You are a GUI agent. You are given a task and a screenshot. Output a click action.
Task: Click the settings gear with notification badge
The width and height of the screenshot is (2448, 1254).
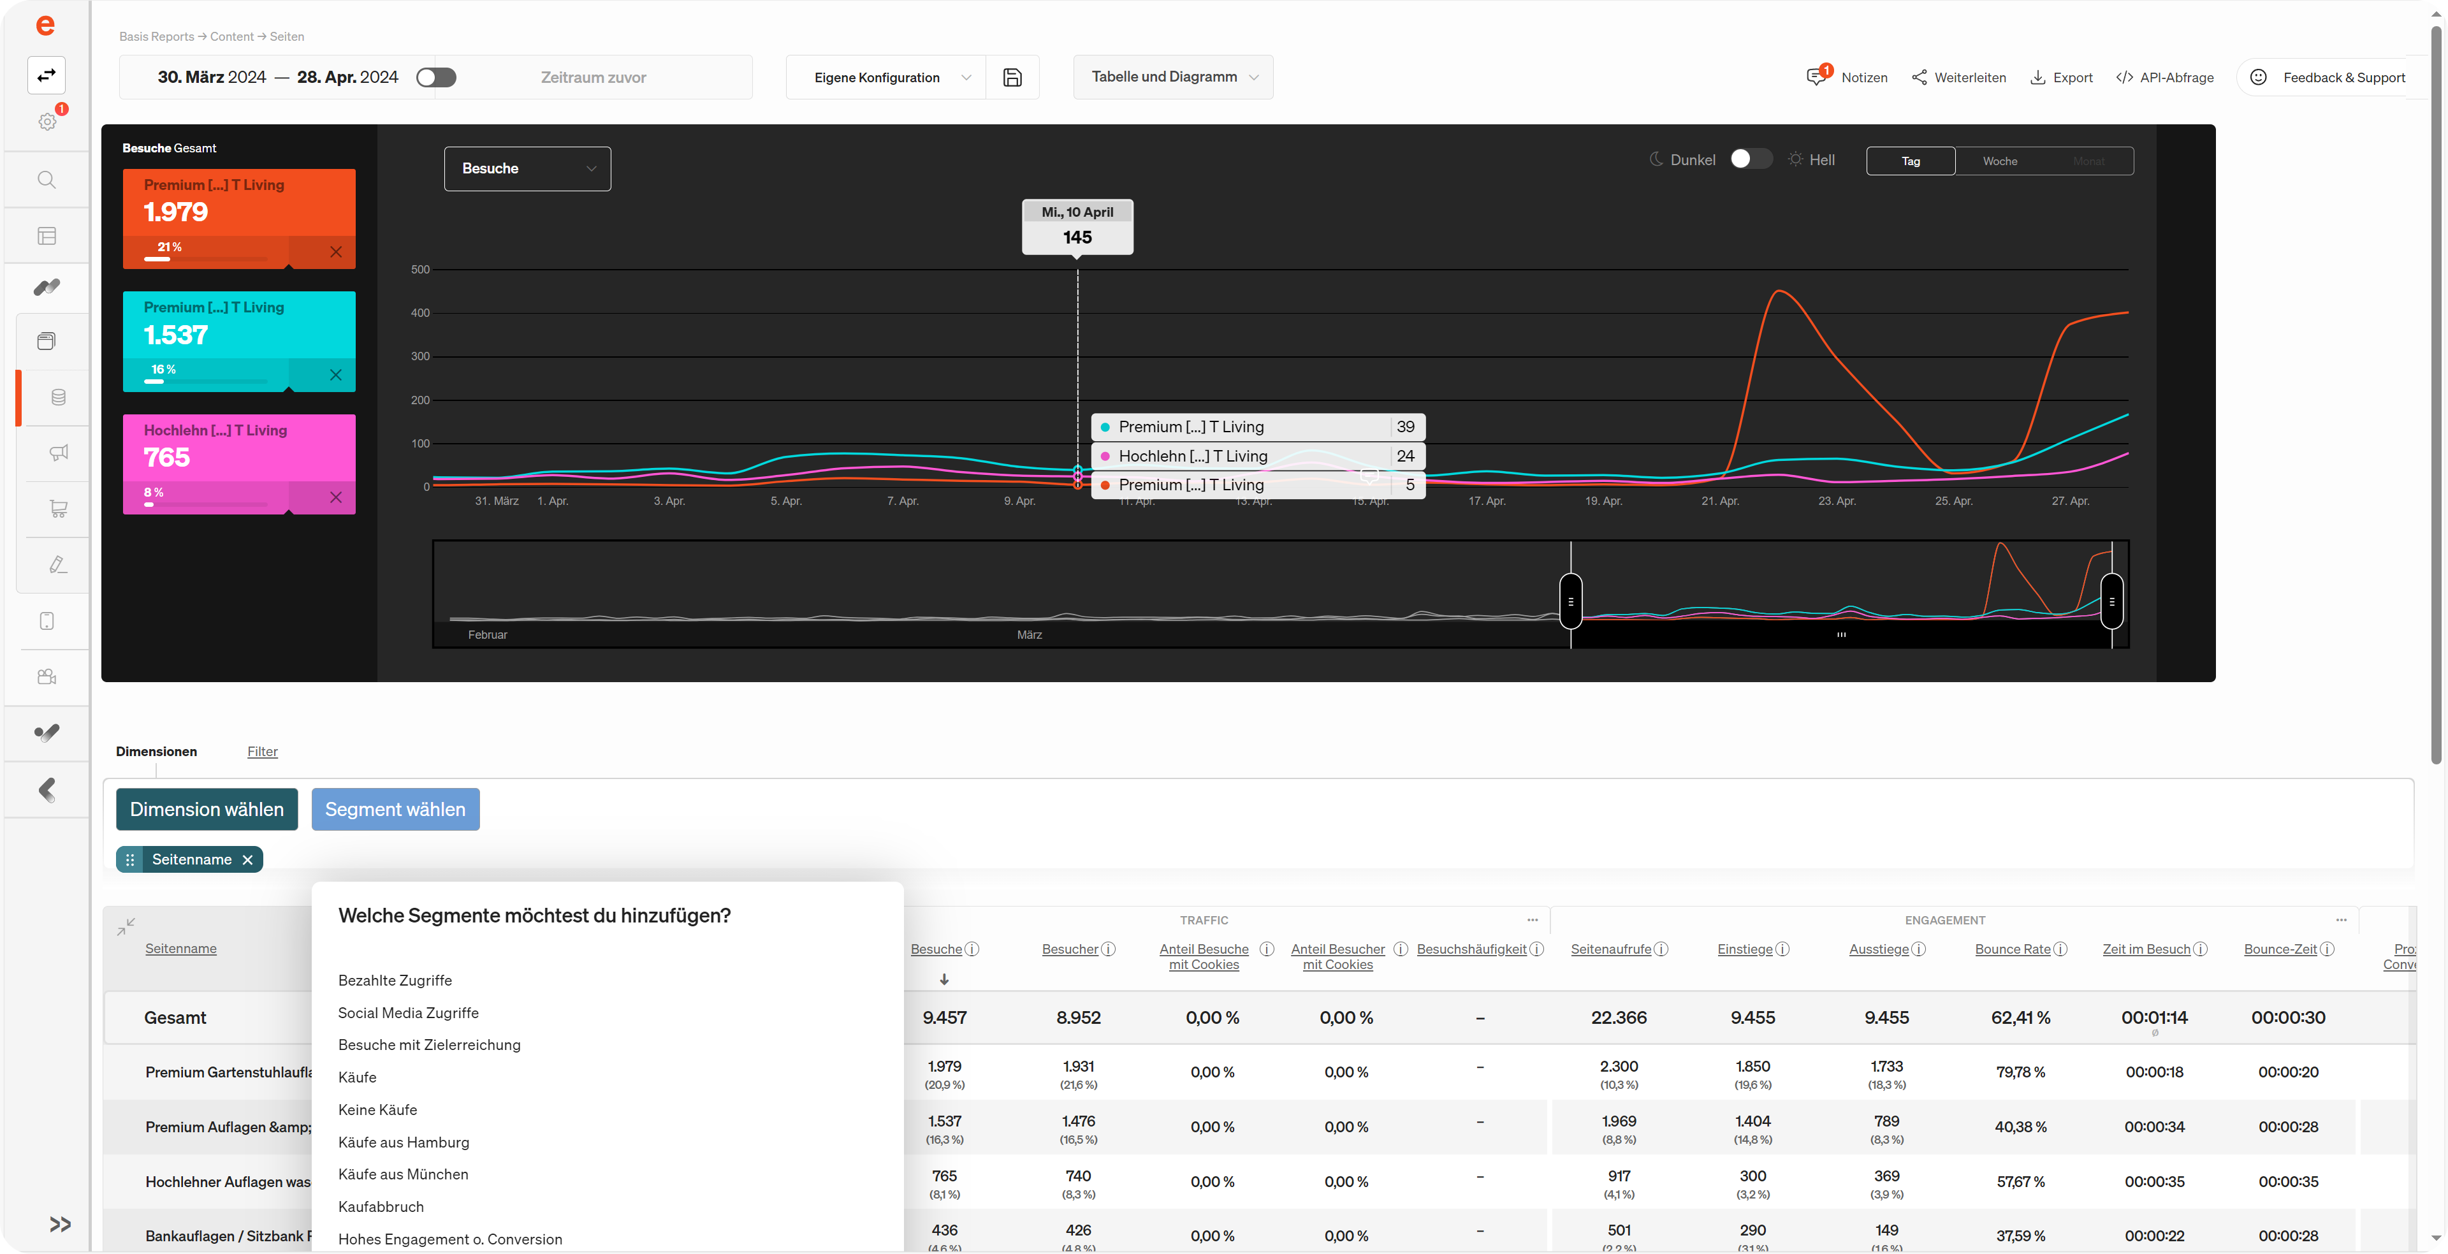[x=48, y=122]
